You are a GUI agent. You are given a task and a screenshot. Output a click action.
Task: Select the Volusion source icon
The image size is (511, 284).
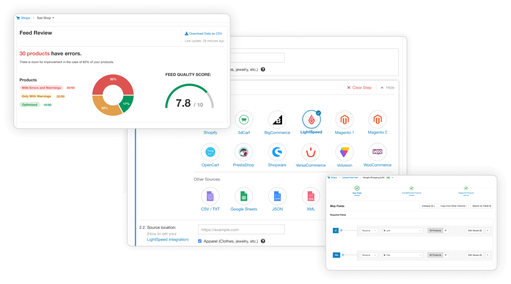tap(344, 152)
